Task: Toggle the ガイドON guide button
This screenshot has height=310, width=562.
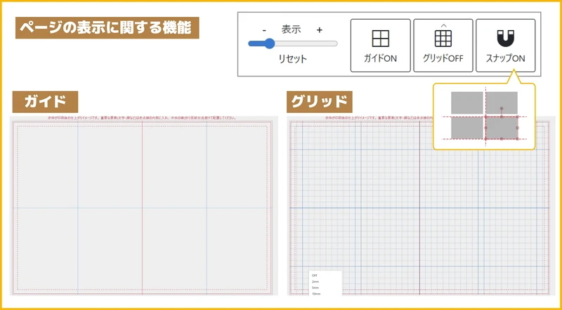Action: pos(380,46)
